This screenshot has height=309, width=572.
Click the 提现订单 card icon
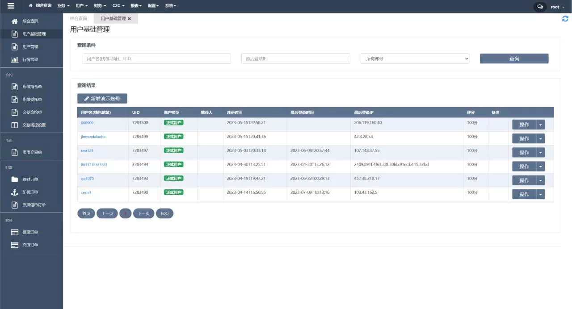click(x=15, y=232)
